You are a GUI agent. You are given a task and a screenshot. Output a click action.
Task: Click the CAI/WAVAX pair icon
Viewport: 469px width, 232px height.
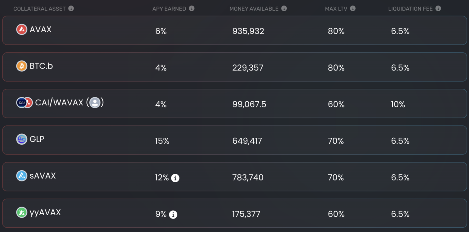point(24,103)
